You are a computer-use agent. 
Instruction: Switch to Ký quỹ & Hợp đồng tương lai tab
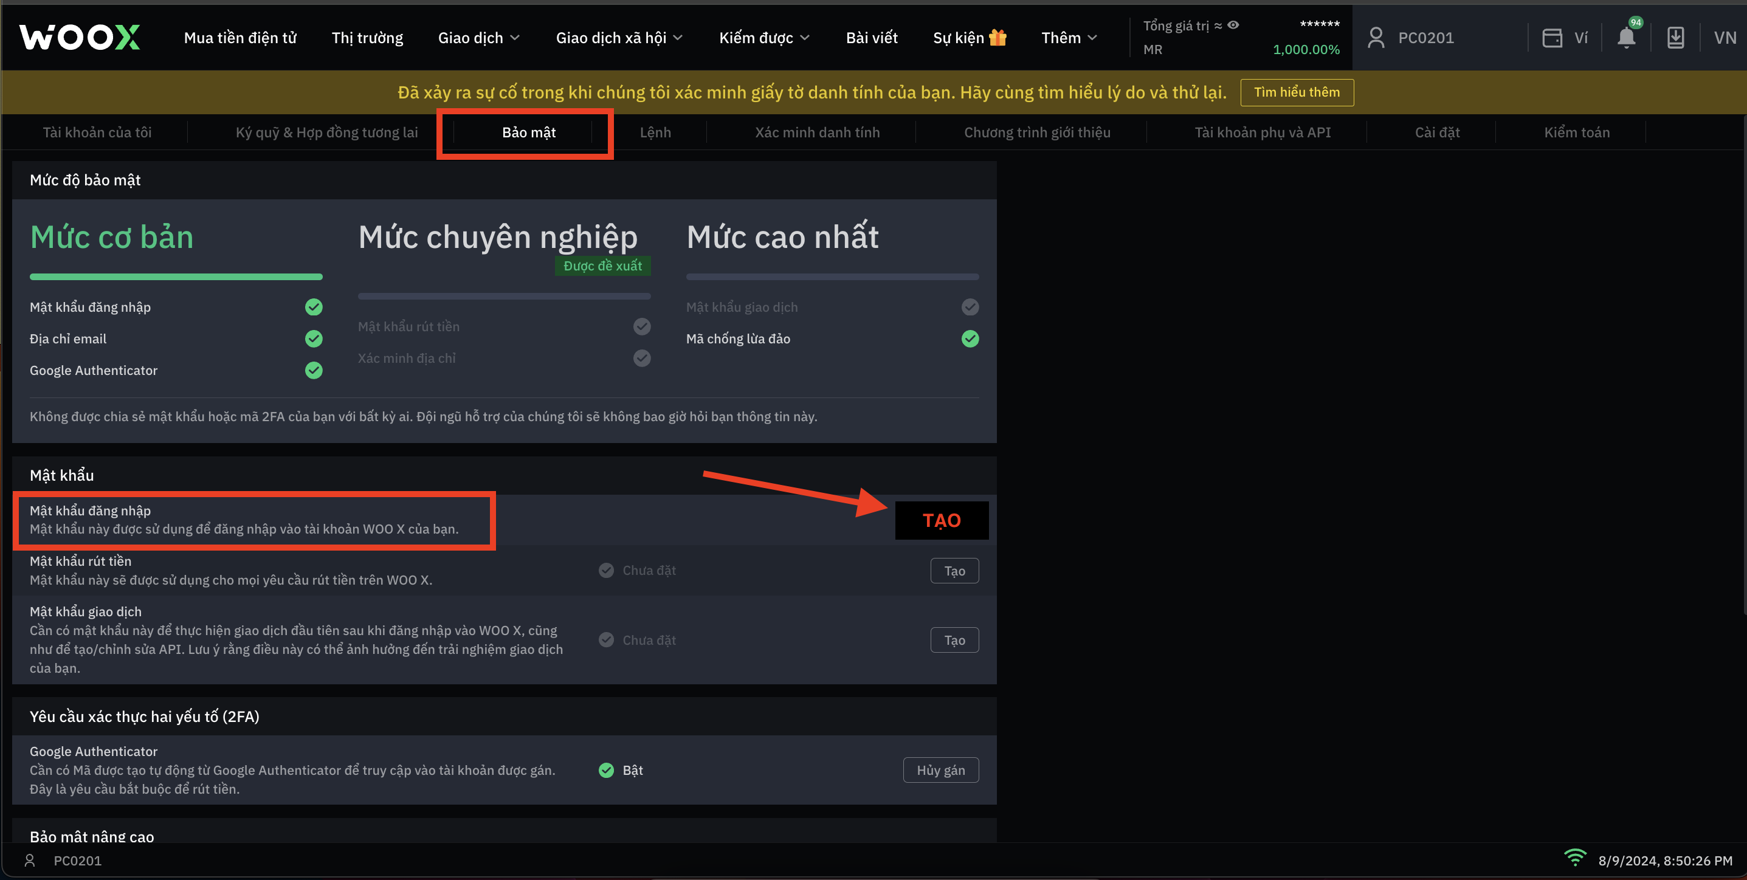[x=326, y=132]
